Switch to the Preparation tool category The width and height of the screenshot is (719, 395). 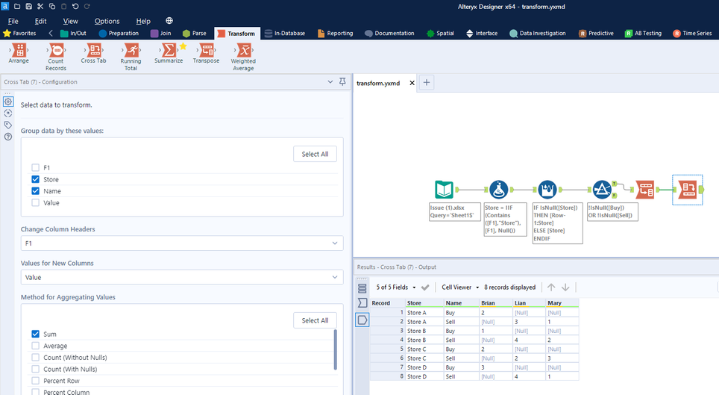(x=119, y=33)
